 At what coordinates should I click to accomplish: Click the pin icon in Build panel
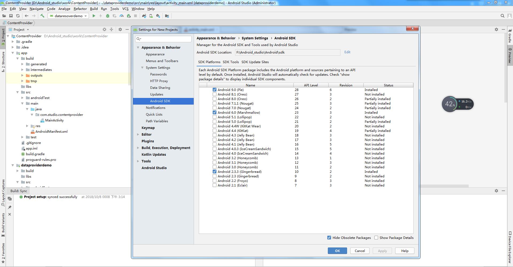10,207
